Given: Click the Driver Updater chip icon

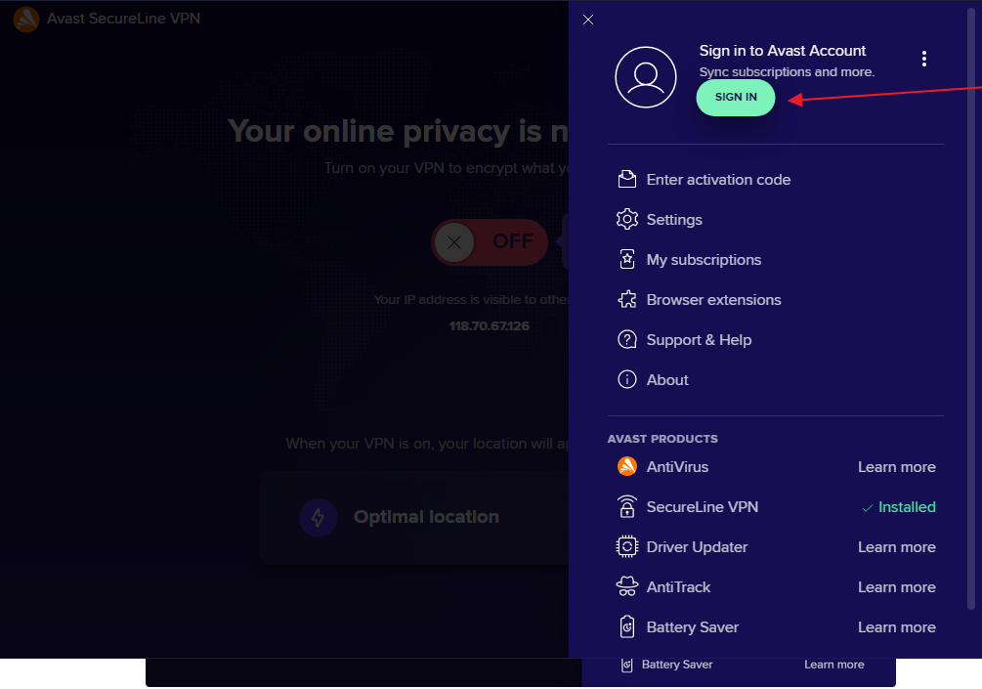Looking at the screenshot, I should pos(627,547).
